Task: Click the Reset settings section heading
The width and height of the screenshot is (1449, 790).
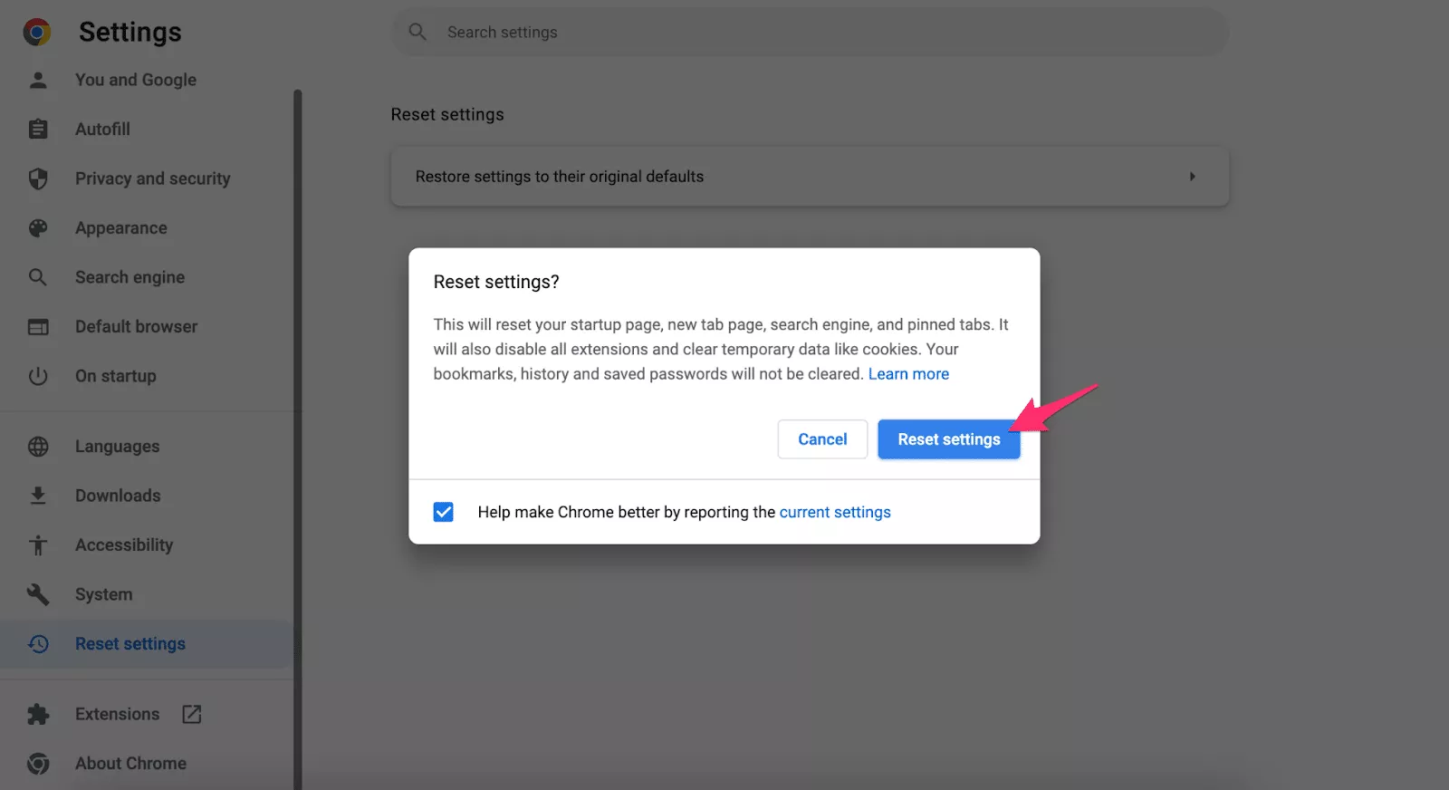Action: coord(447,115)
